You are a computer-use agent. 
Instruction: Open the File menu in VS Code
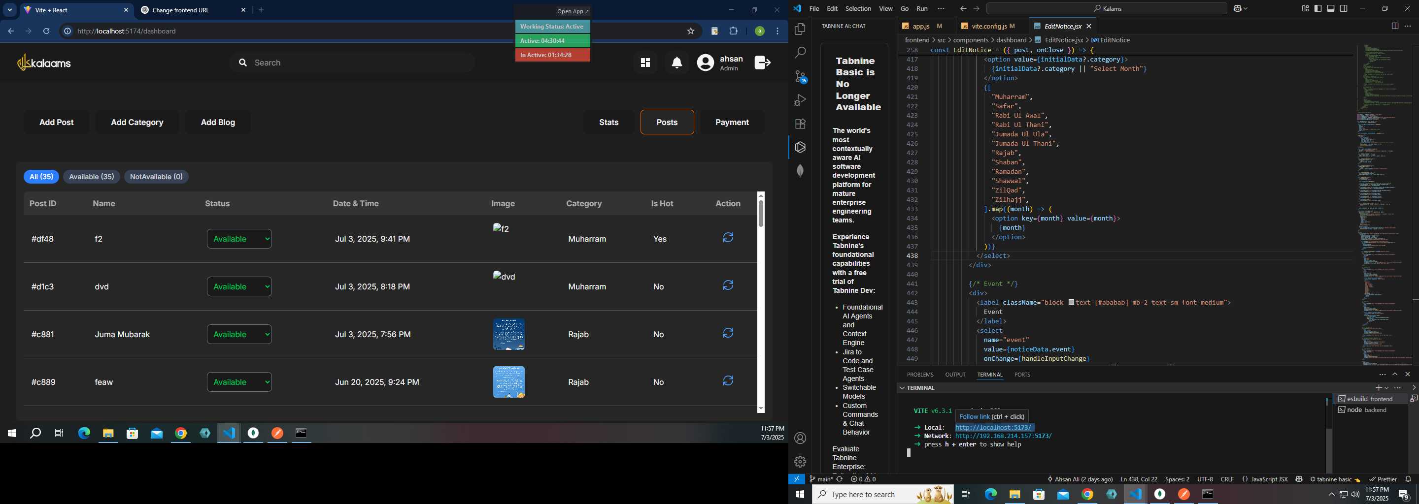pos(814,9)
